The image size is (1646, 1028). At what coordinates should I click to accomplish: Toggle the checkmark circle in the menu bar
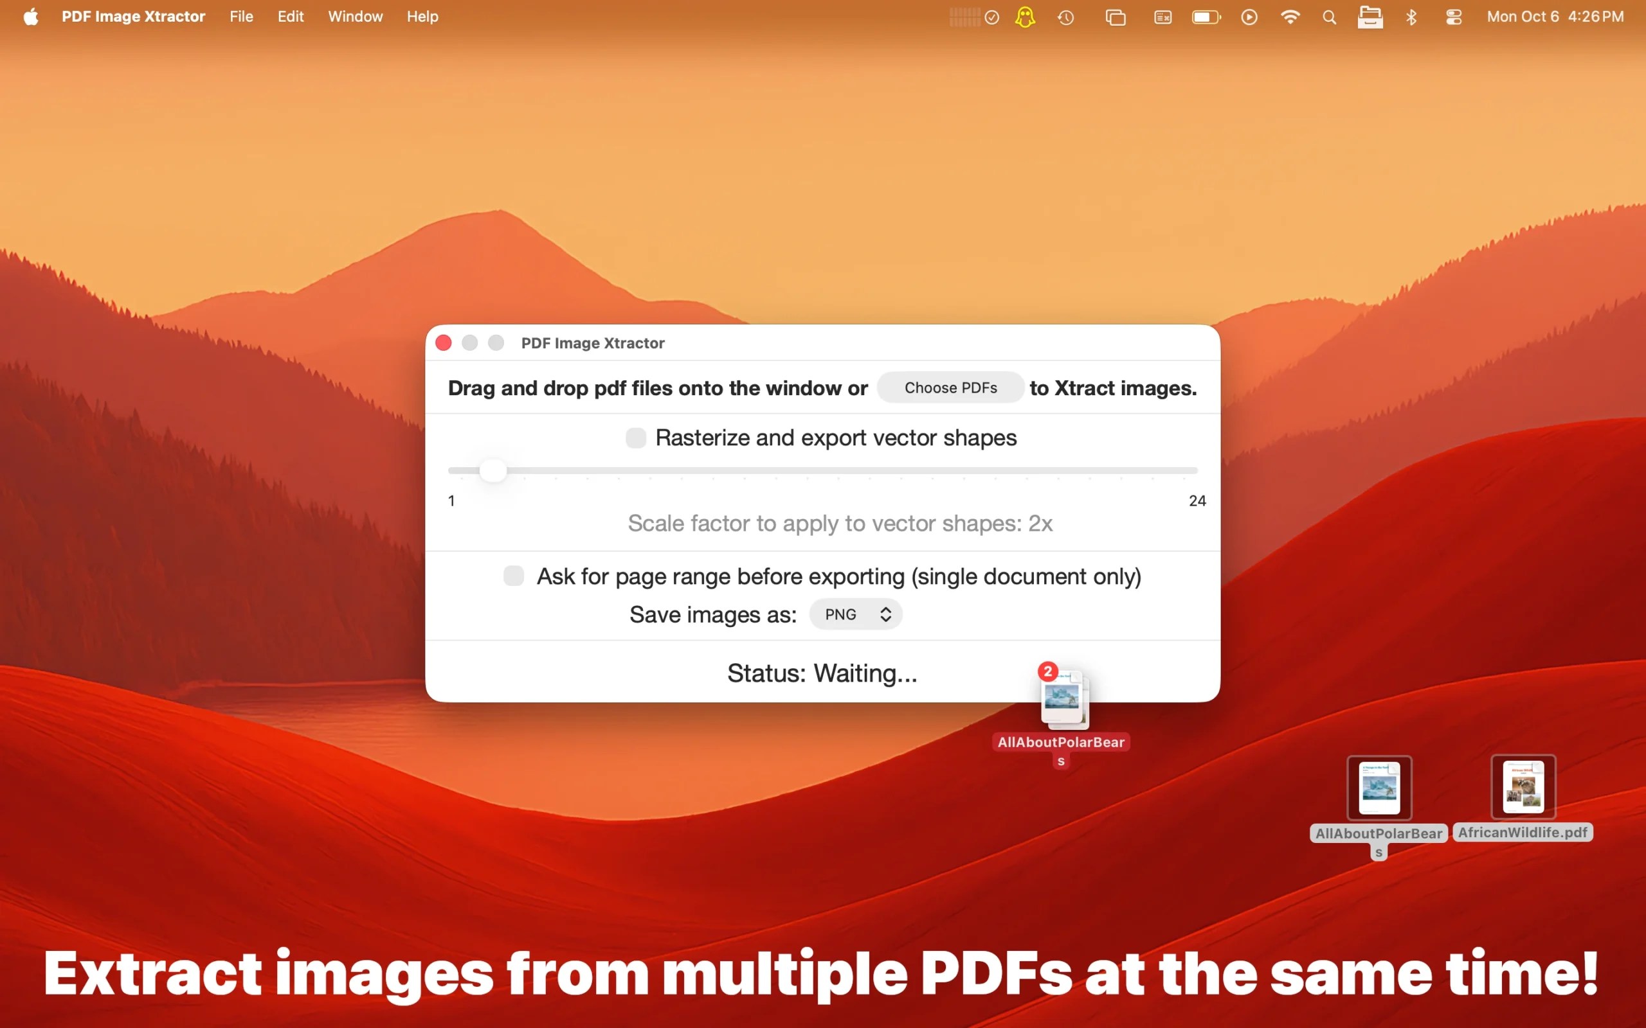991,16
